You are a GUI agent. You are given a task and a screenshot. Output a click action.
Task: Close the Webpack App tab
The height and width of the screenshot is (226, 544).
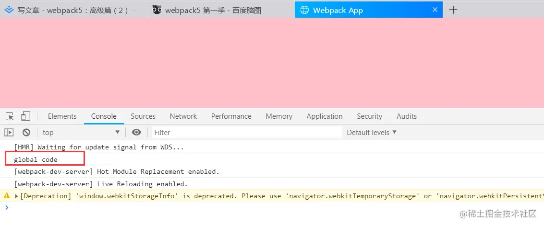point(435,10)
